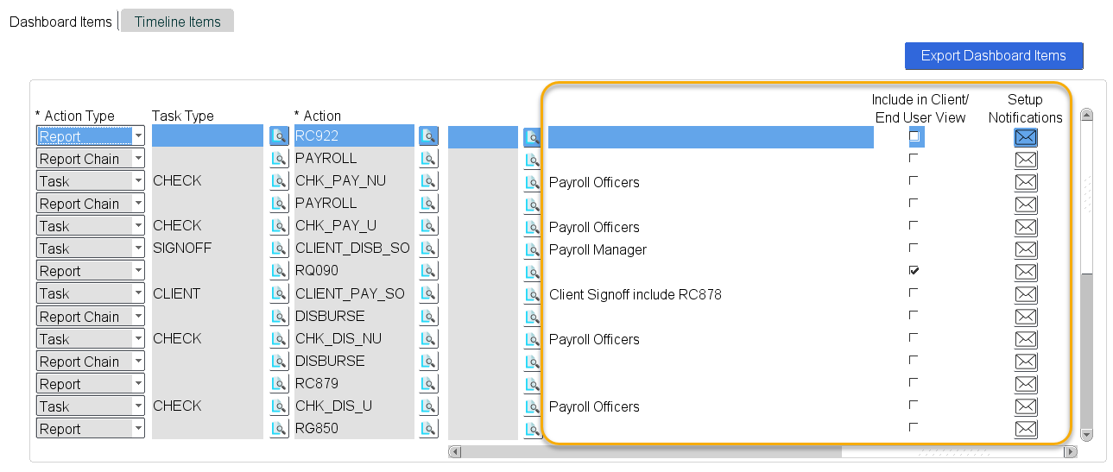Enable client view checkbox for CLIENT_DISB_SO row
Screen dimensions: 1113x472
tap(914, 248)
